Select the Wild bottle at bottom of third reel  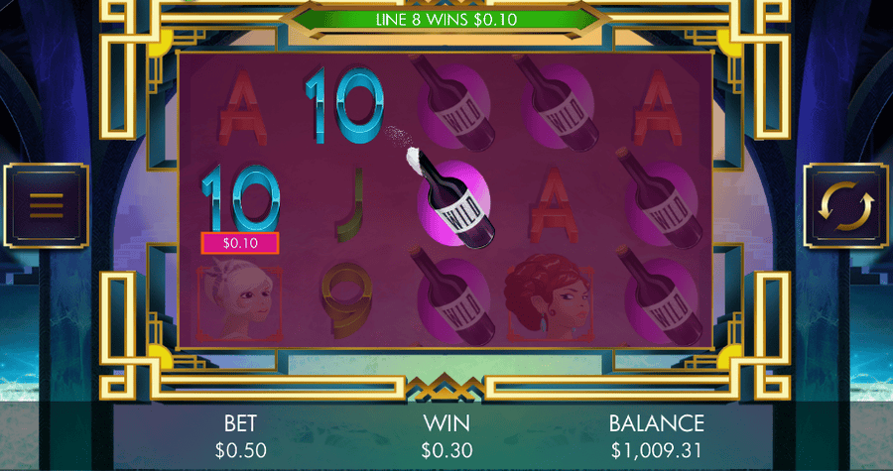[x=452, y=295]
